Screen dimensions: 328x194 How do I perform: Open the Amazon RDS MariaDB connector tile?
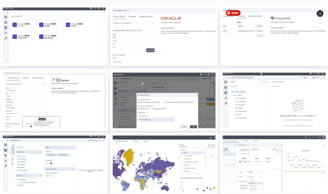pyautogui.click(x=21, y=25)
